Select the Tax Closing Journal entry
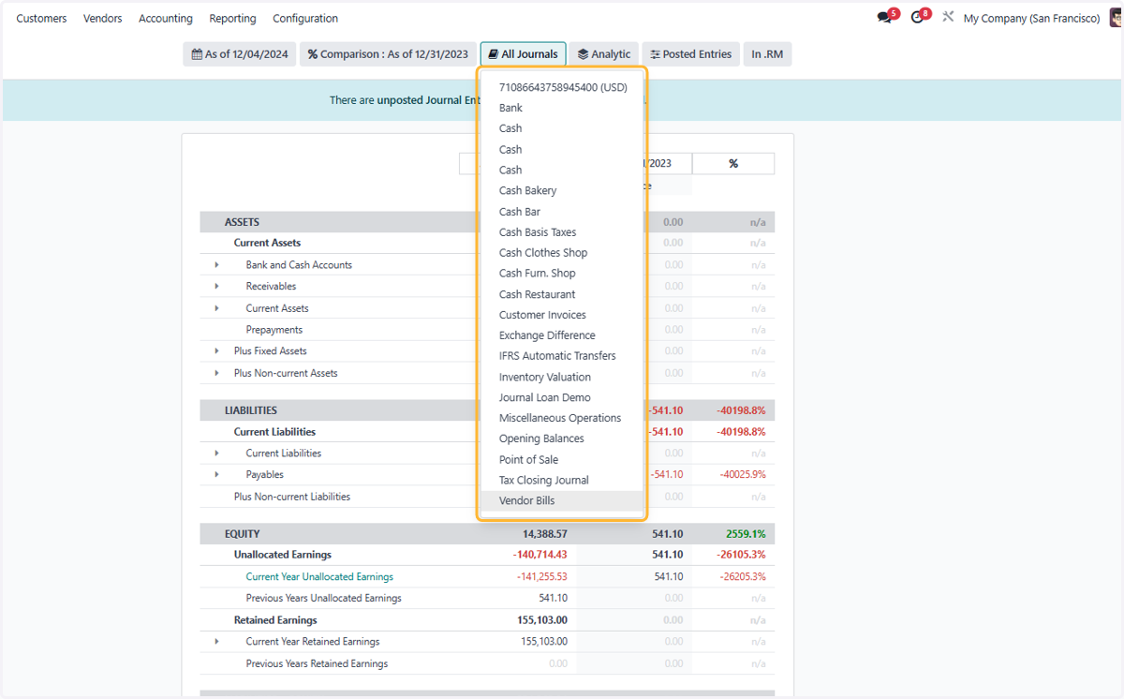The width and height of the screenshot is (1124, 699). 562,480
